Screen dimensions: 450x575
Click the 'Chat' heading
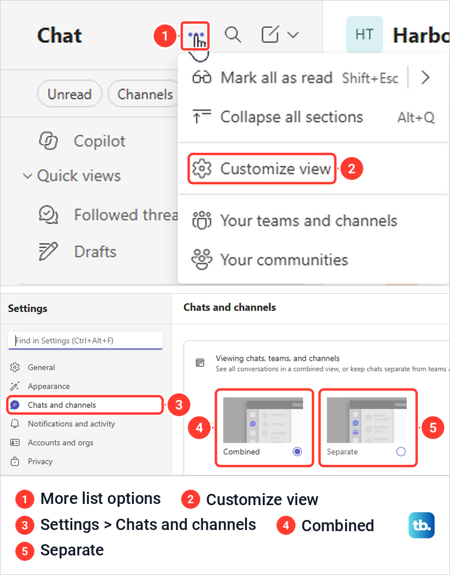59,36
